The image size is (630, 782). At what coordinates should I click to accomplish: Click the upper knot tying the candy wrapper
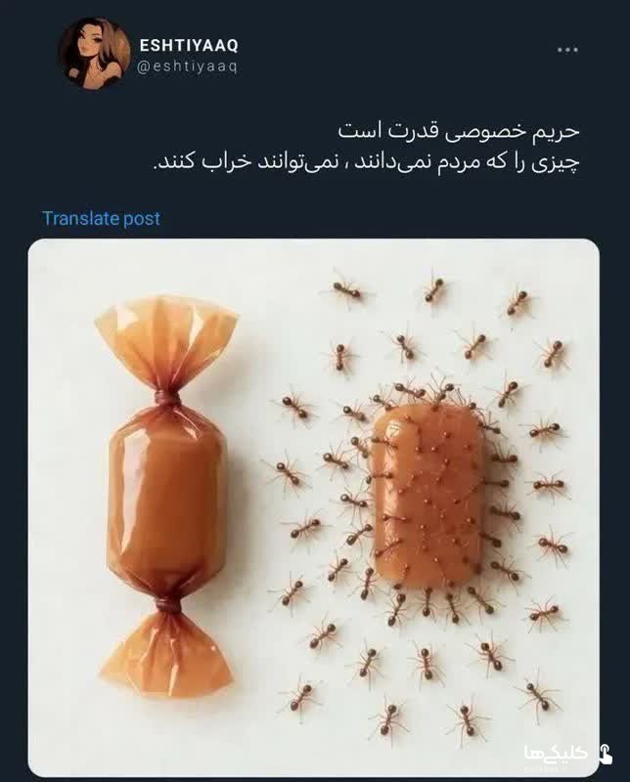tap(166, 400)
